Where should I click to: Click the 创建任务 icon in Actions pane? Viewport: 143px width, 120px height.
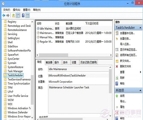click(x=117, y=39)
